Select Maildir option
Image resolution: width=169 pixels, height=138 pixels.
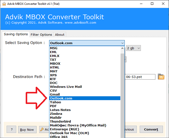pyautogui.click(x=85, y=118)
